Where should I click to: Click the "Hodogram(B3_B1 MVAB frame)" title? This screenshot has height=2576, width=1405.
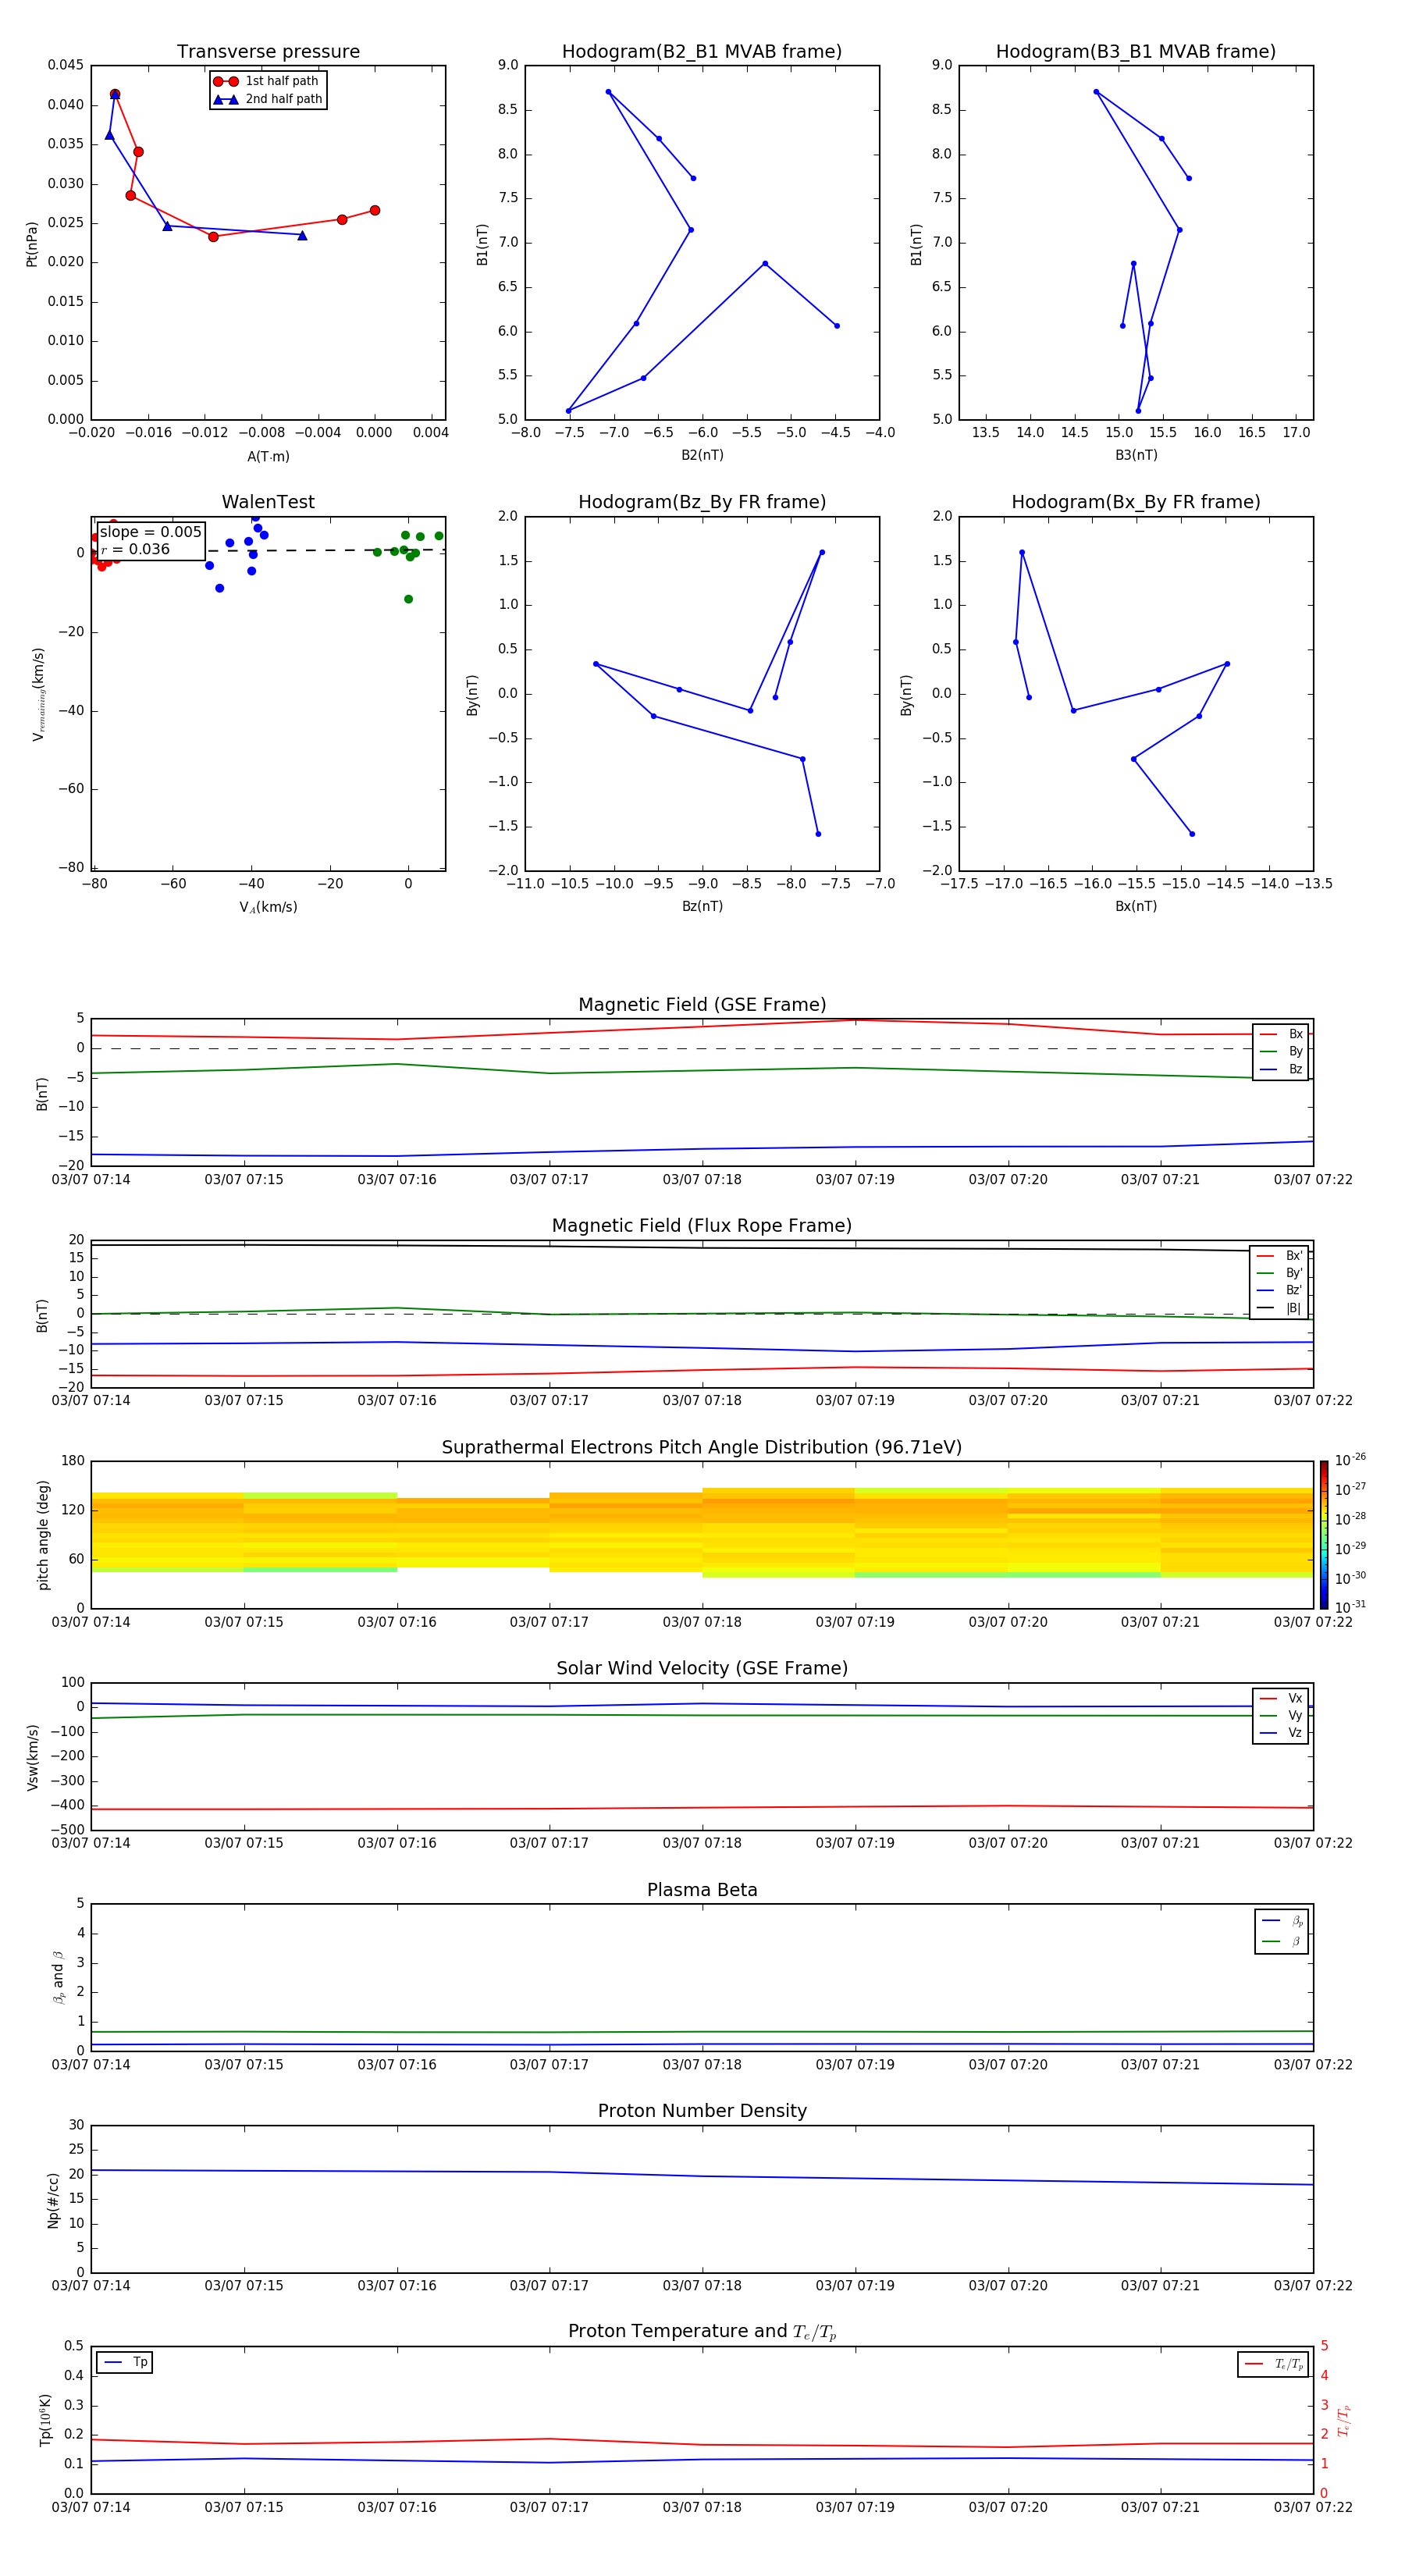point(1136,52)
